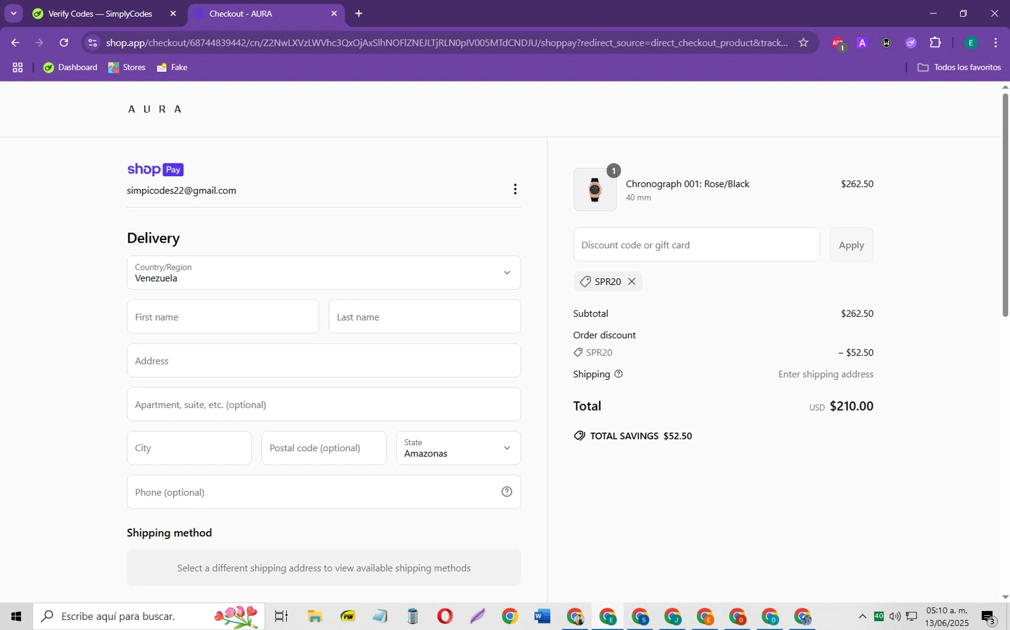This screenshot has height=630, width=1010.
Task: Open a new browser tab
Action: 359,13
